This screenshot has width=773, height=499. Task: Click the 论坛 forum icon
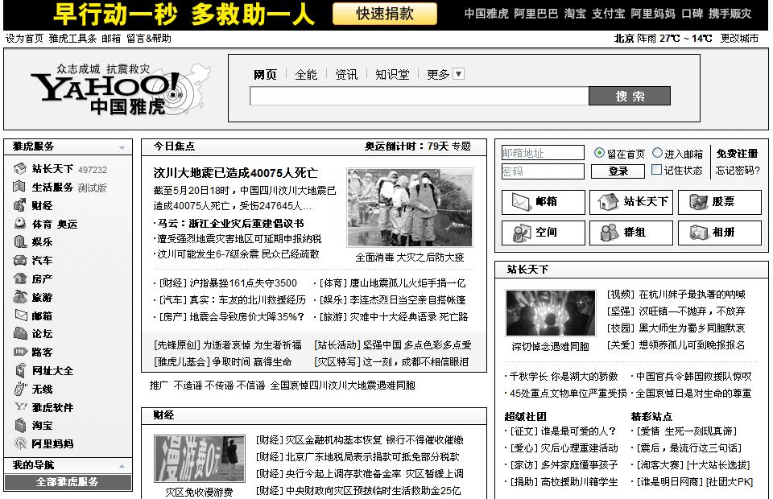(x=20, y=333)
